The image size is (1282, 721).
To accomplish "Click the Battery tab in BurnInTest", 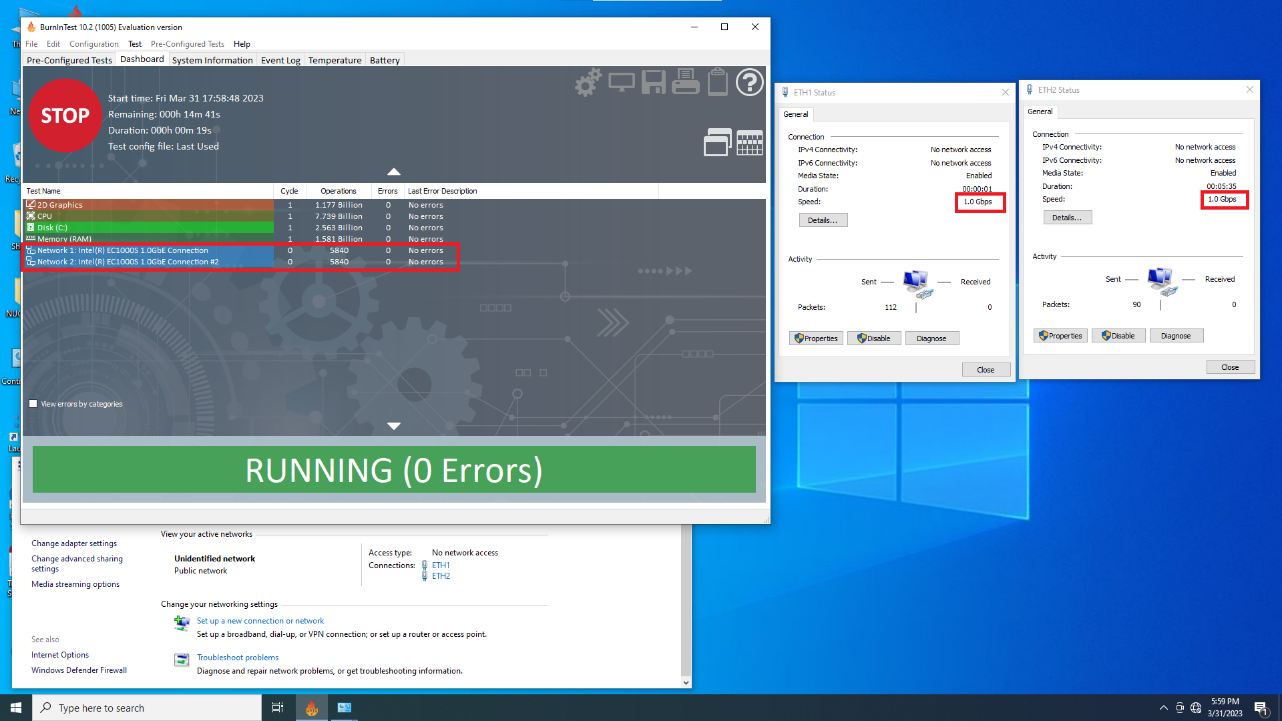I will click(x=384, y=60).
